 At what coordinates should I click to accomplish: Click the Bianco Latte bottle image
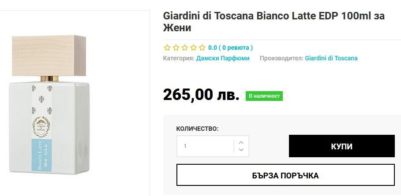point(50,106)
